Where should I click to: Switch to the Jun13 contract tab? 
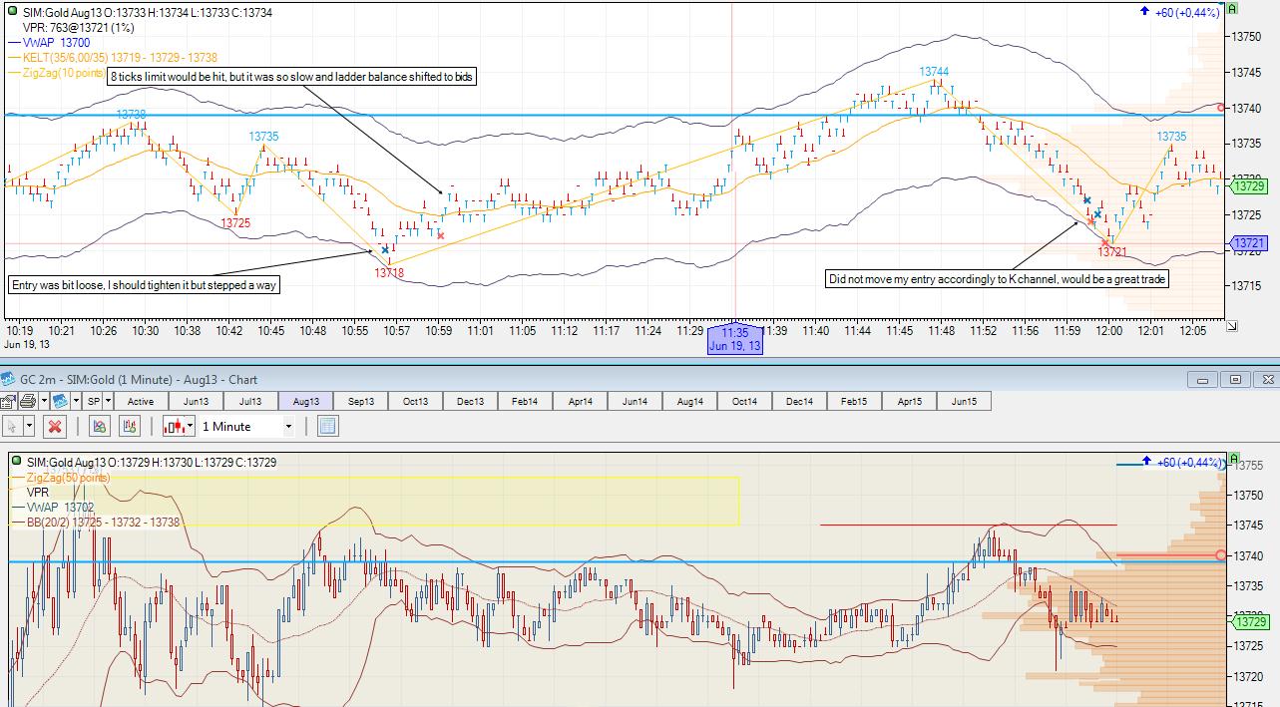tap(196, 401)
